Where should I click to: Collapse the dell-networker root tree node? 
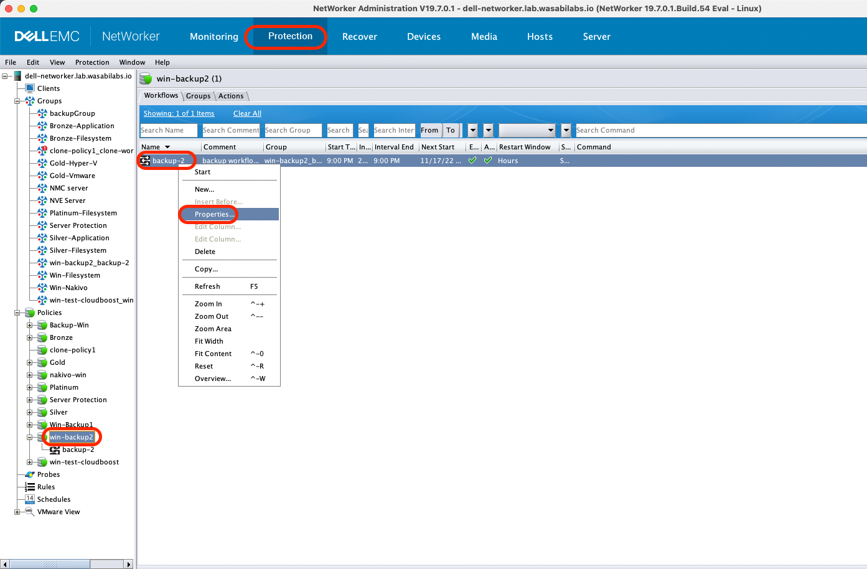(5, 77)
